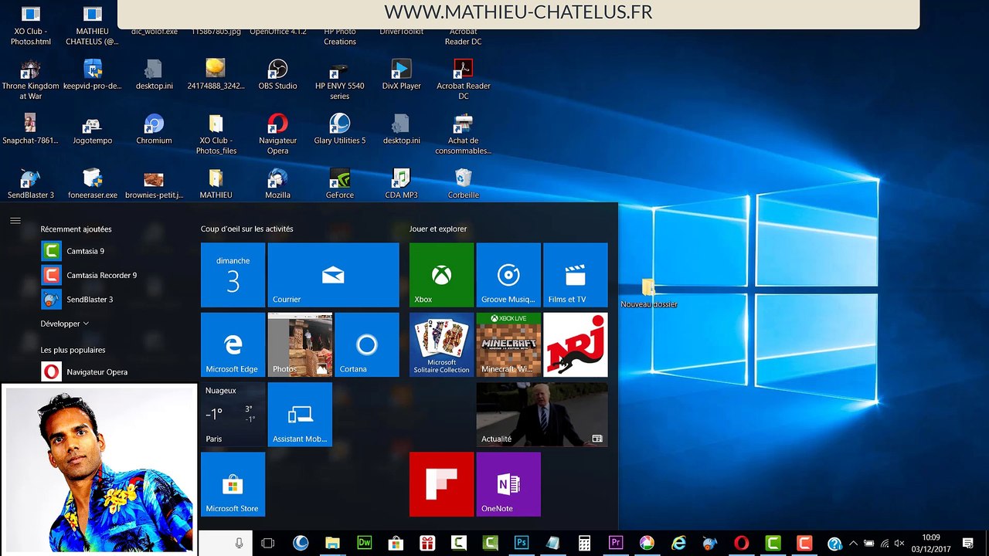This screenshot has width=989, height=556.
Task: Select the Navigateur Opera desktop shortcut
Action: (x=277, y=134)
